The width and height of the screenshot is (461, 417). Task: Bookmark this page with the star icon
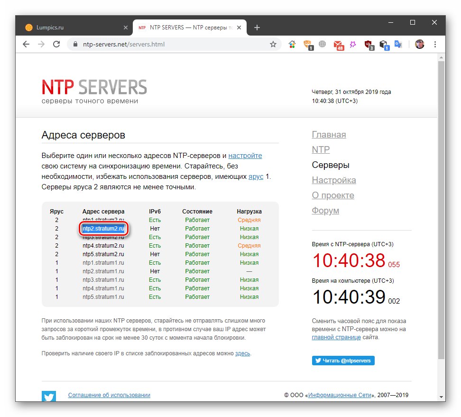pyautogui.click(x=273, y=45)
